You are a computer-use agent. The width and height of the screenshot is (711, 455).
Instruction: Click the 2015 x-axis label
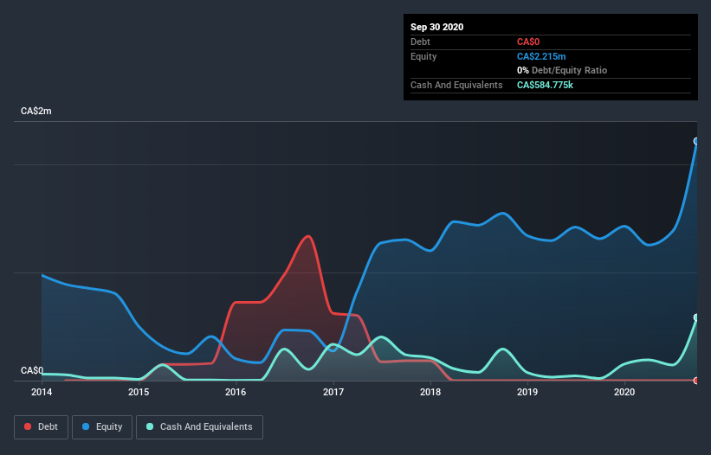pyautogui.click(x=139, y=392)
